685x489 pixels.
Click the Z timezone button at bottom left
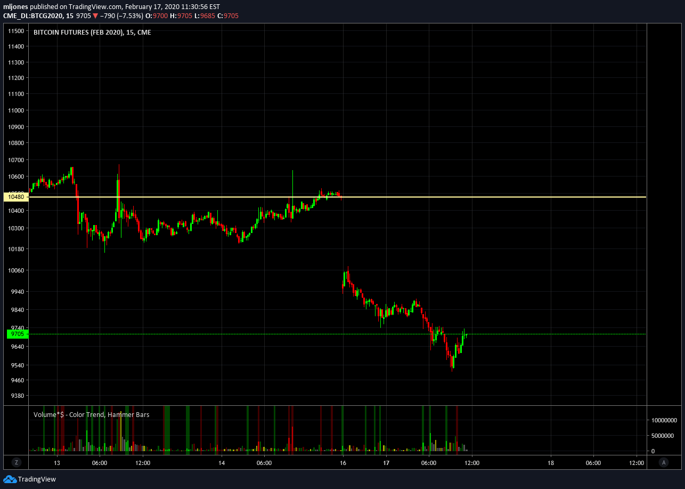[x=17, y=462]
